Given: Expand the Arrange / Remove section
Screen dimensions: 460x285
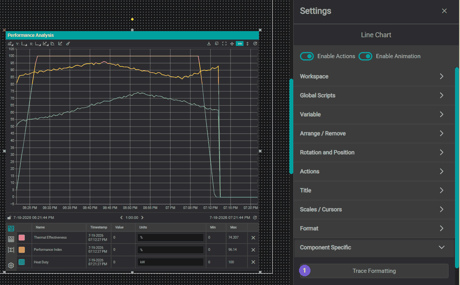Looking at the screenshot, I should coord(374,134).
